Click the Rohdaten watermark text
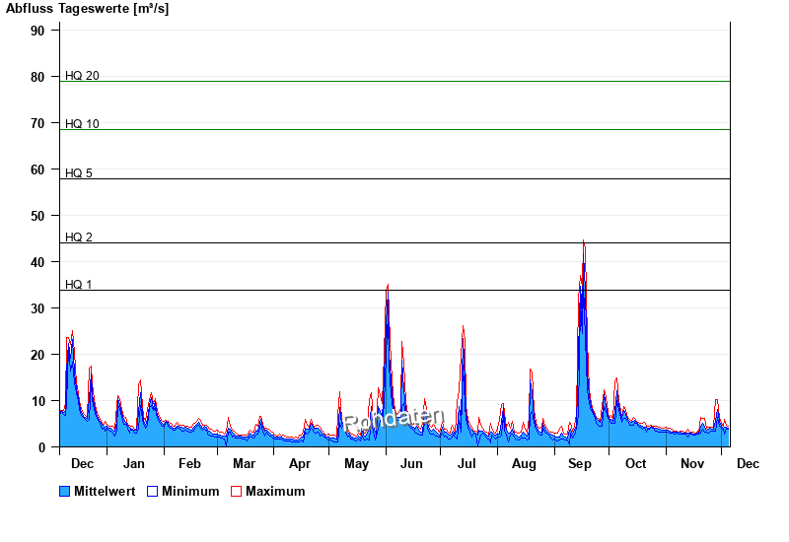This screenshot has width=789, height=542. tap(394, 421)
